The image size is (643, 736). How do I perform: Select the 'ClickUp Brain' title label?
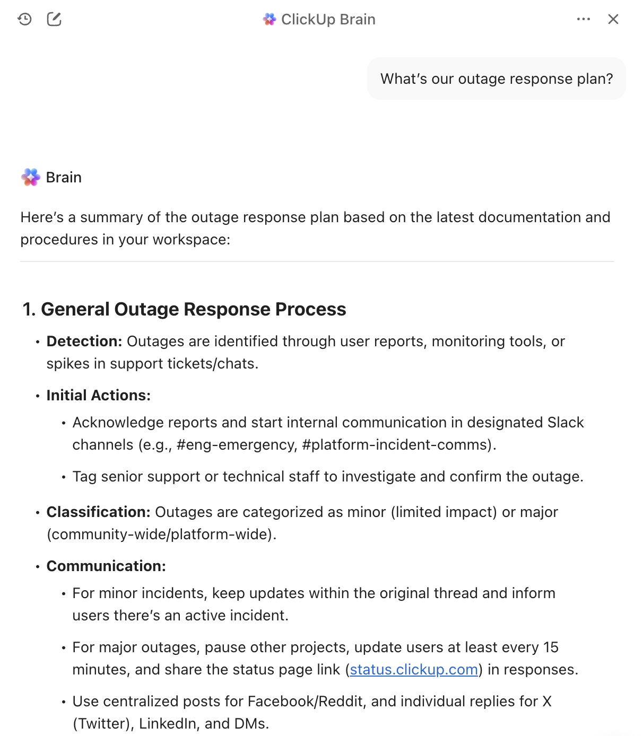[327, 19]
